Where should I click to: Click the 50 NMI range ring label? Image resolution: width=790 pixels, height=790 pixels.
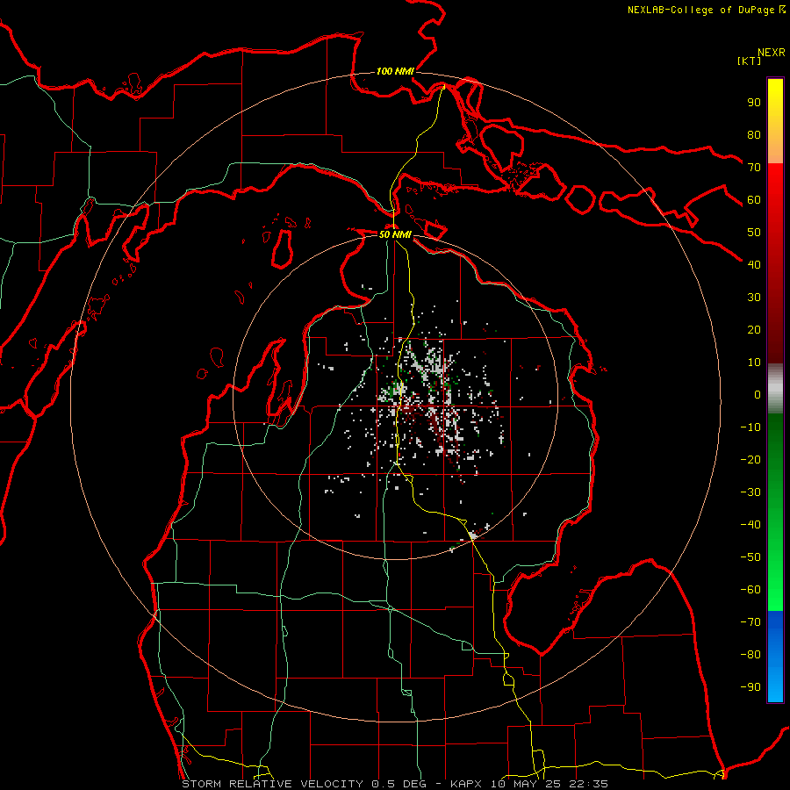coord(395,234)
